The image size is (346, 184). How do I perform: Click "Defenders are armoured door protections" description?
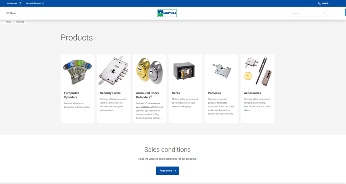(149, 110)
